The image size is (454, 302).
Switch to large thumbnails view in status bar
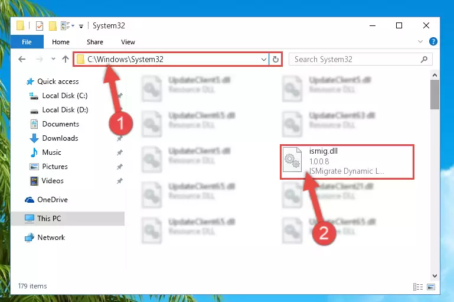pos(431,287)
